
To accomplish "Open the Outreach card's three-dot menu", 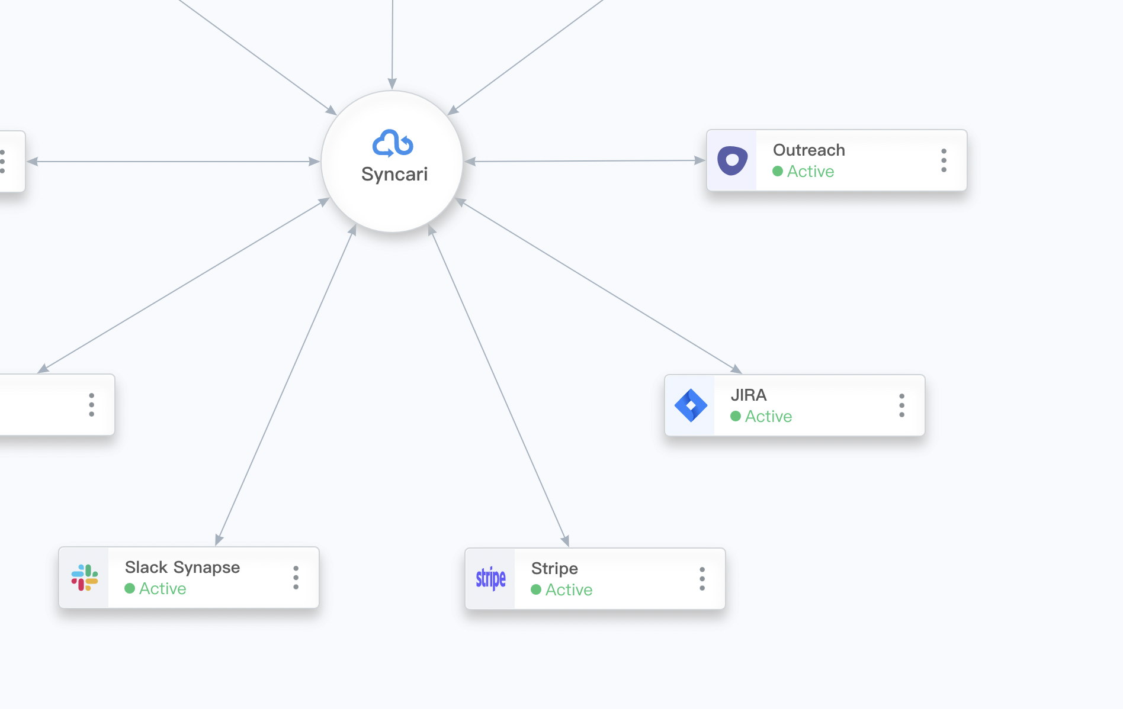I will coord(944,160).
